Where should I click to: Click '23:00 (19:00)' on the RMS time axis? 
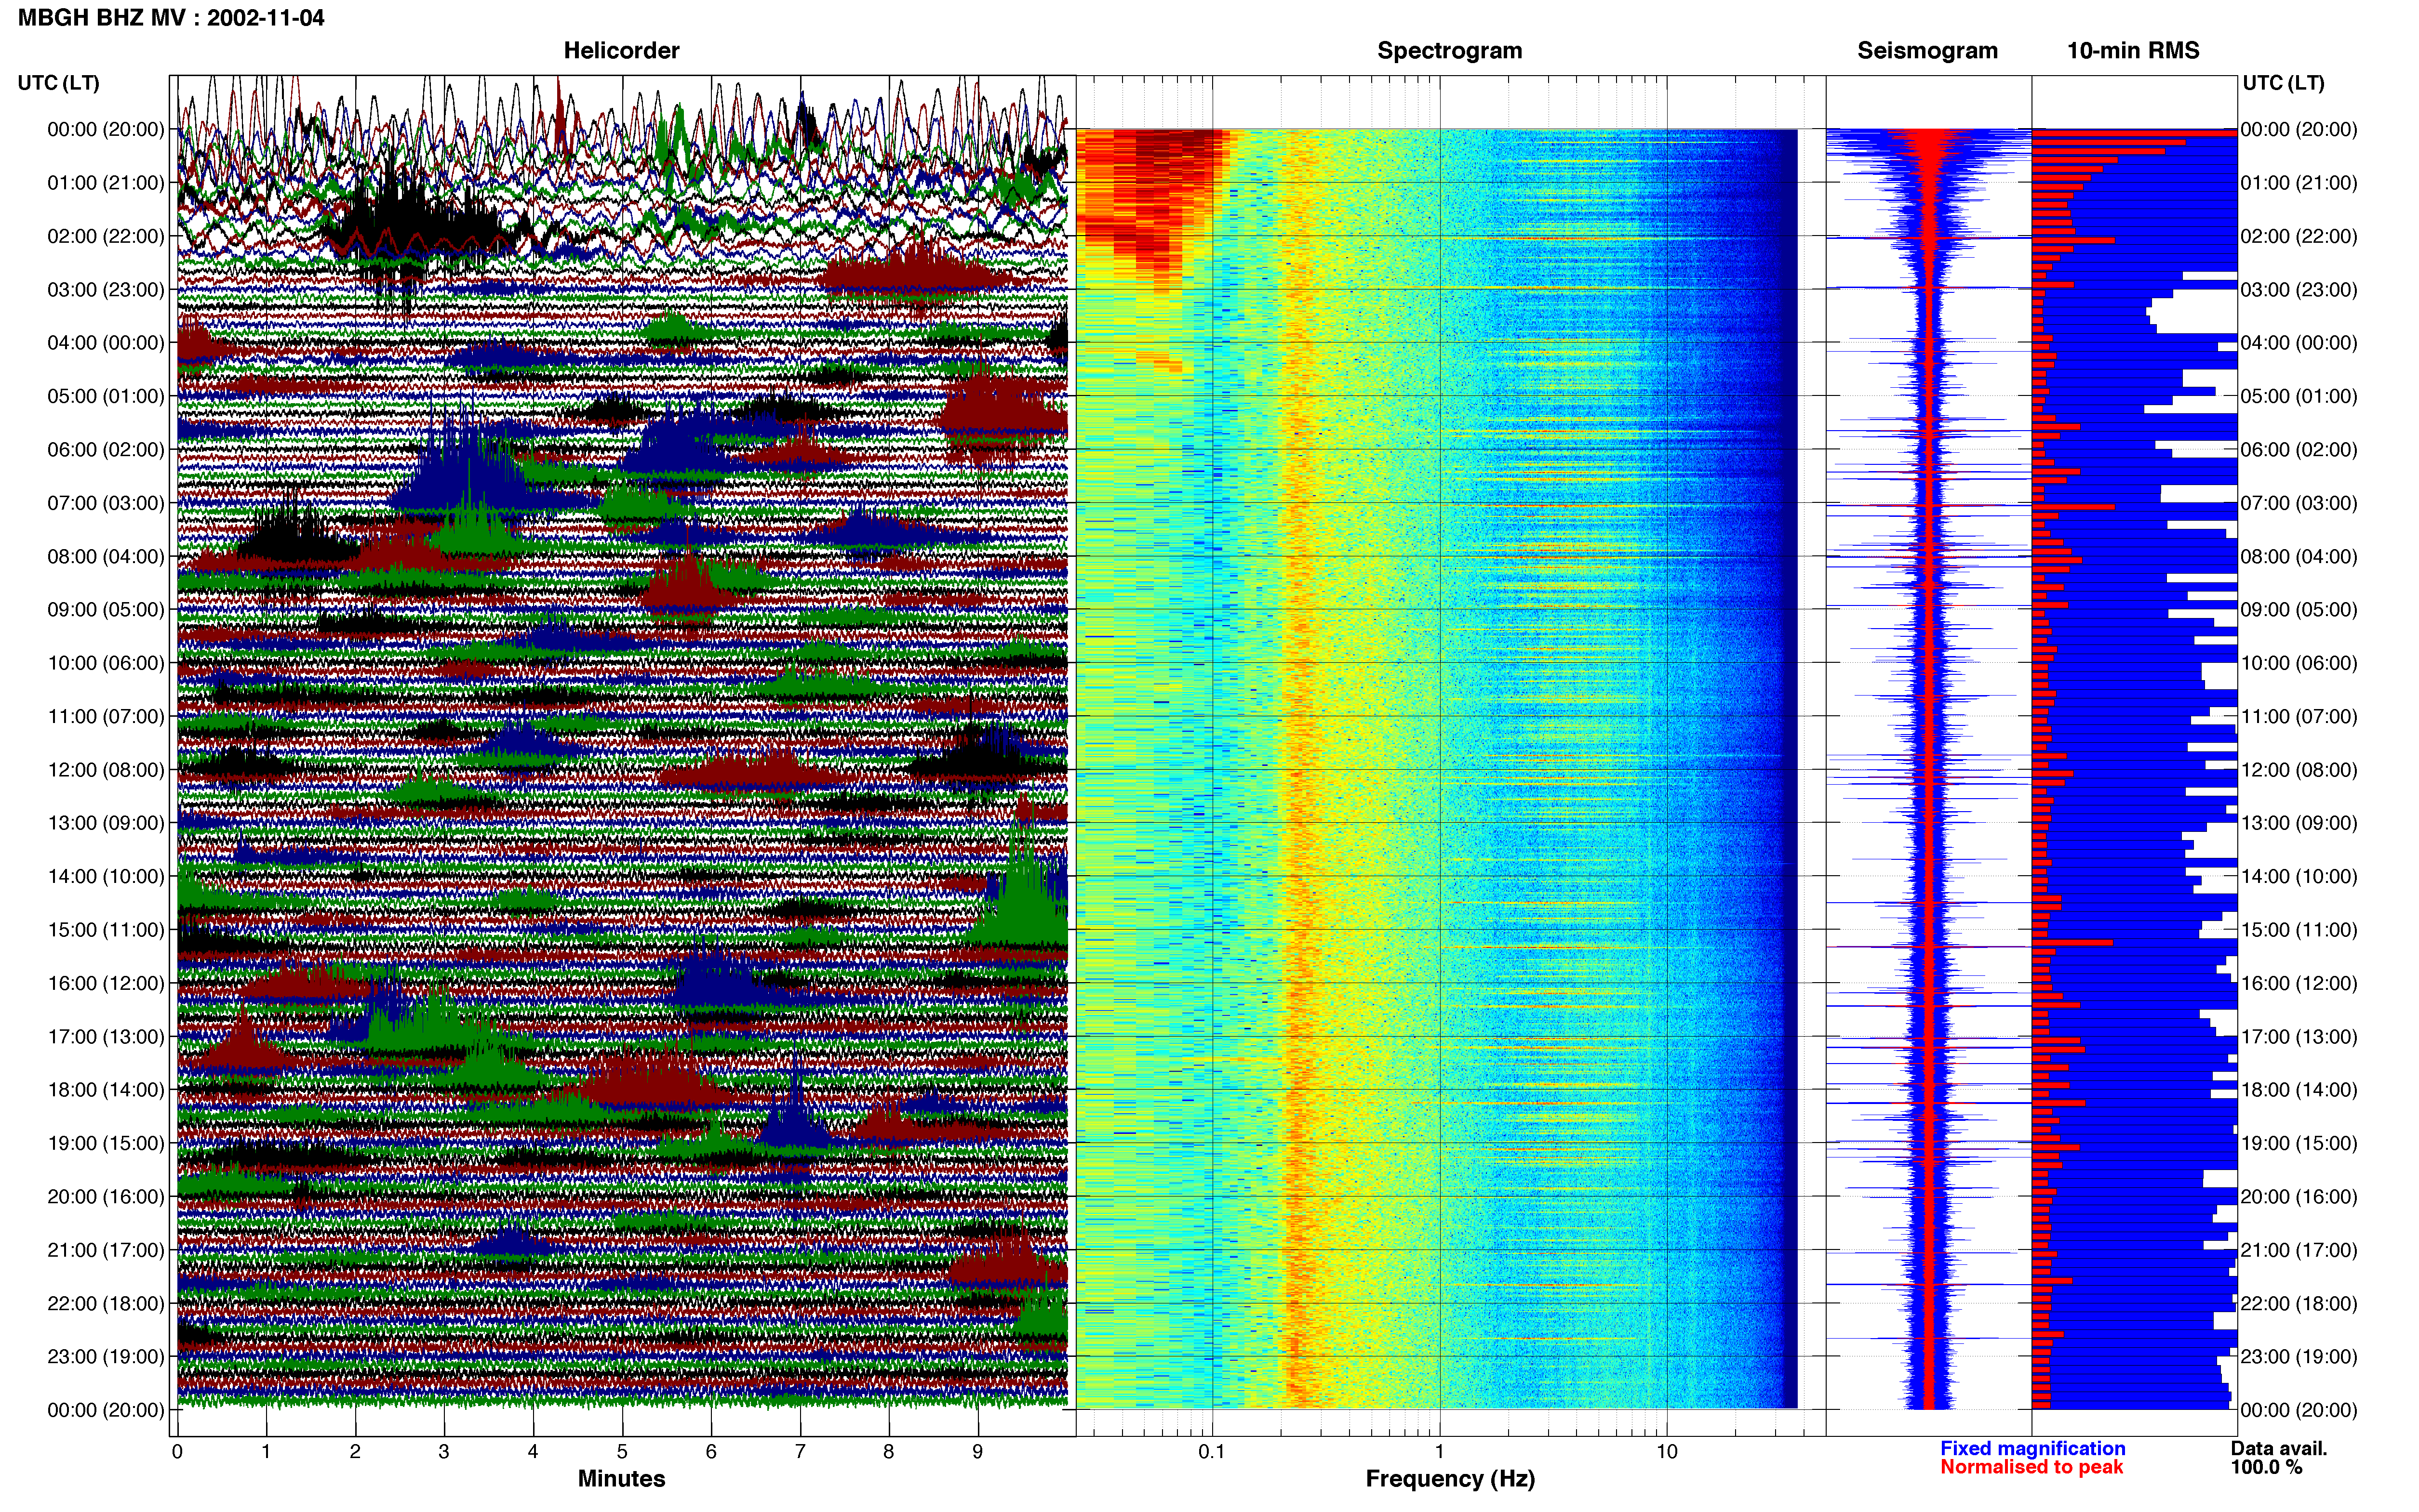coord(2299,1357)
